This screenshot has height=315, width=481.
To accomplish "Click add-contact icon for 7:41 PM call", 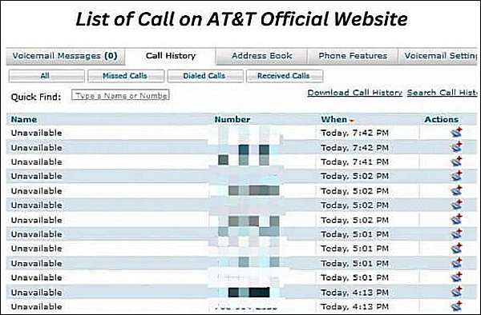I will pyautogui.click(x=456, y=161).
